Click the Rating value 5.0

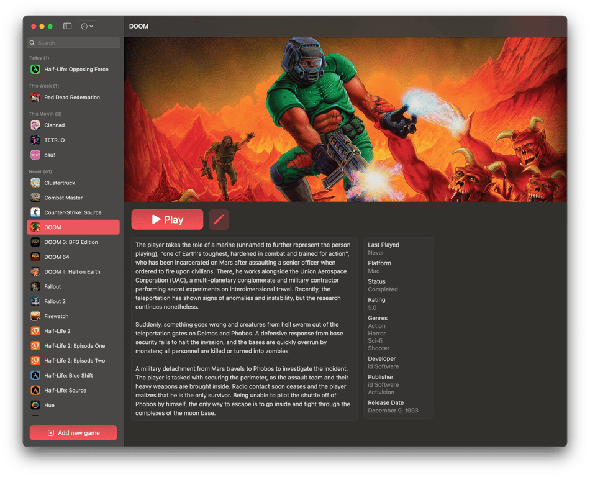point(372,307)
